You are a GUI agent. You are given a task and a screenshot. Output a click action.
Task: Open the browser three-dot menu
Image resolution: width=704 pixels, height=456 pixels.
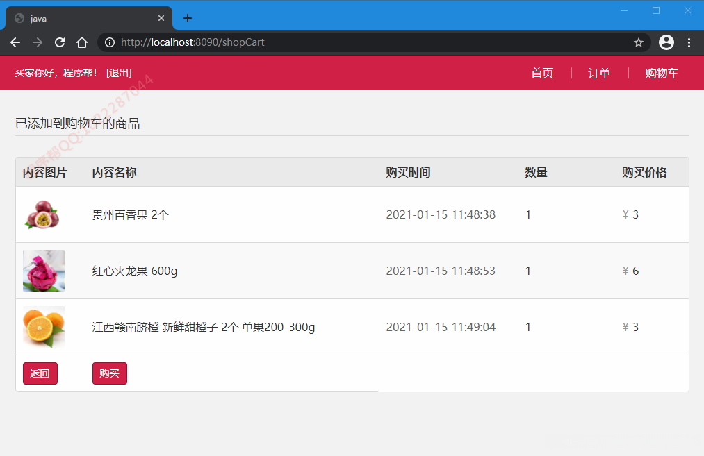689,42
